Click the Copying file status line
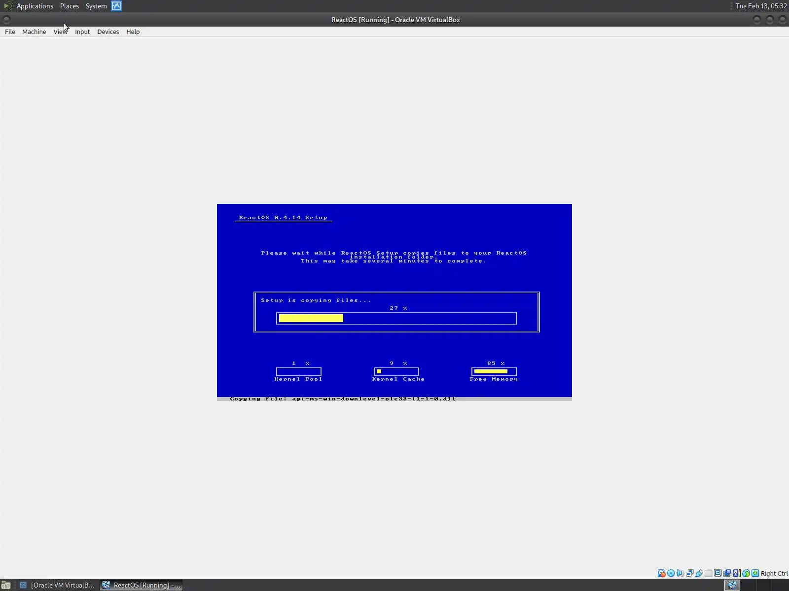789x591 pixels. pyautogui.click(x=343, y=398)
